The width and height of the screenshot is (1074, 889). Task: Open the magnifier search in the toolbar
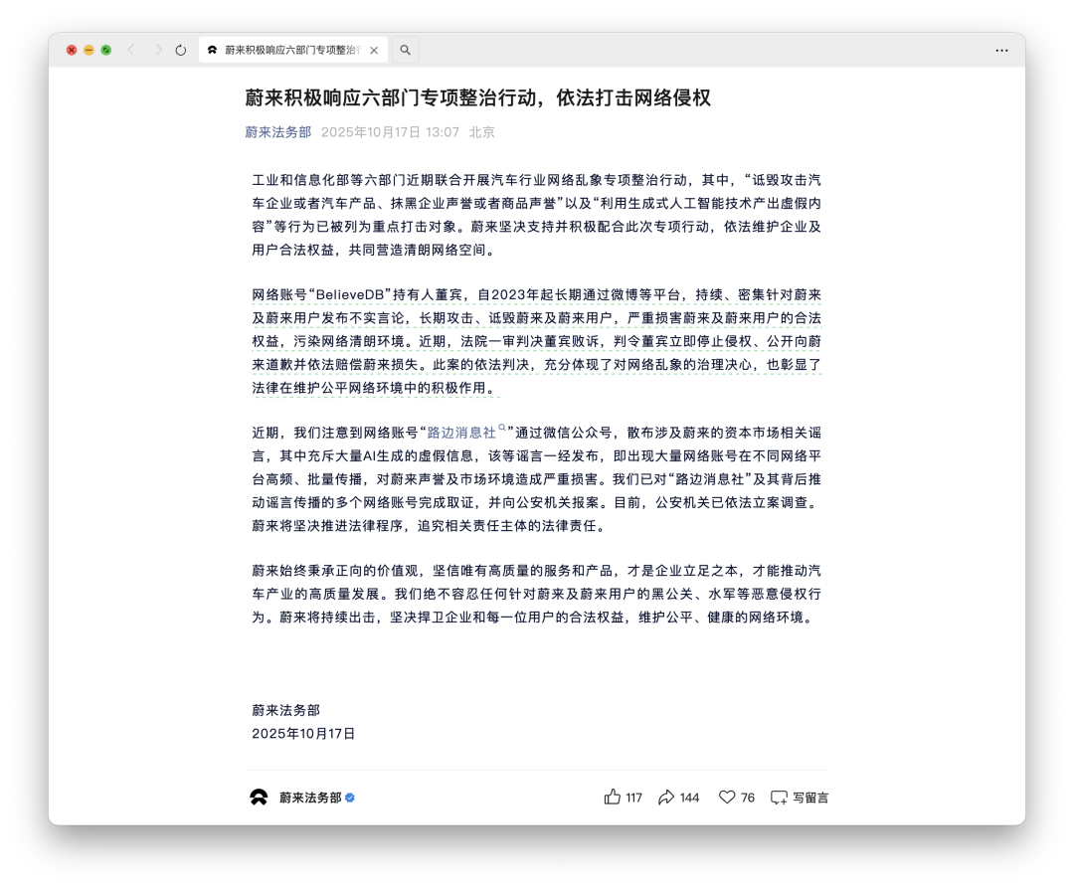pos(406,50)
